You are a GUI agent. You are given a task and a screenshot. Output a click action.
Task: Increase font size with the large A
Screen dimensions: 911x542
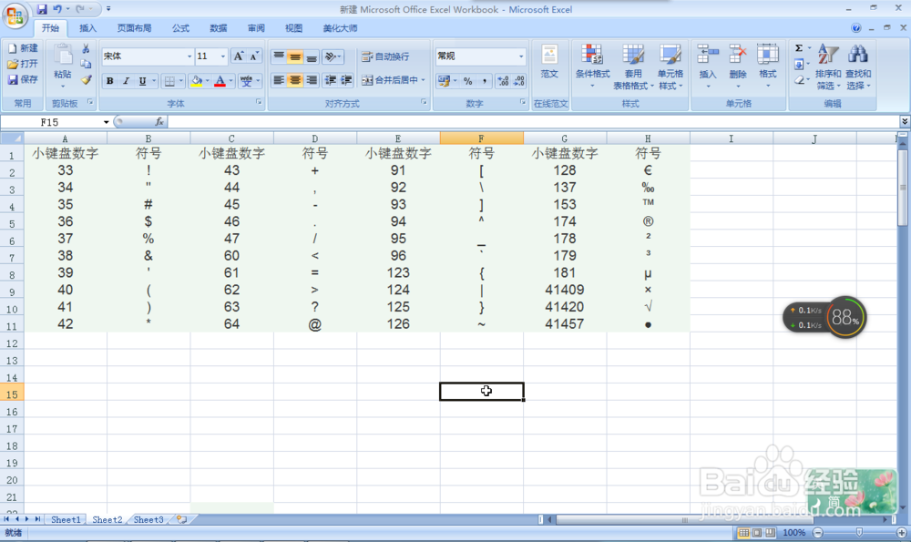[238, 56]
